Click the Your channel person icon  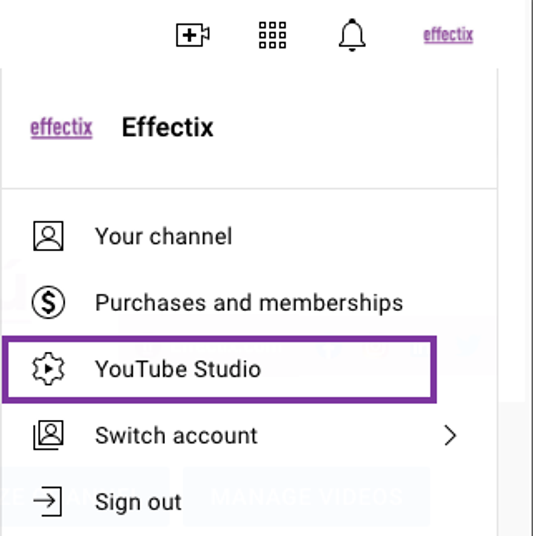[x=48, y=236]
